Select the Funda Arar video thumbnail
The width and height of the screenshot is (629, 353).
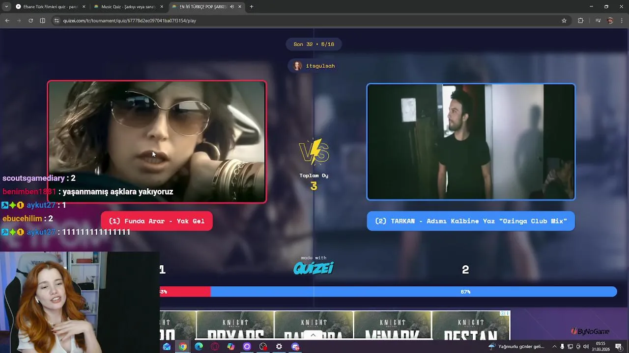click(x=157, y=142)
